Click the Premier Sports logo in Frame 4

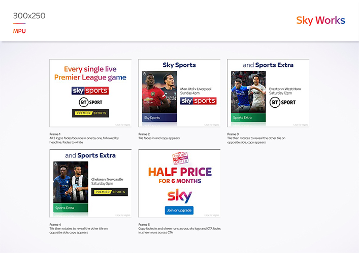tap(110, 192)
